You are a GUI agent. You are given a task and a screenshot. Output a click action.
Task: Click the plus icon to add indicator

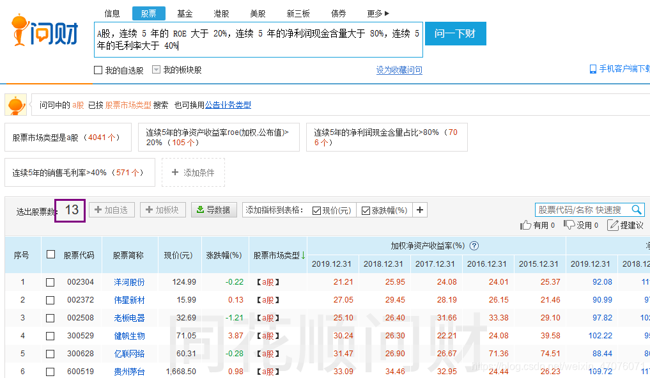click(419, 210)
